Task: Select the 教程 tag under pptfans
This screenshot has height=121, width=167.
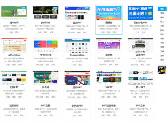Action: tap(51, 32)
